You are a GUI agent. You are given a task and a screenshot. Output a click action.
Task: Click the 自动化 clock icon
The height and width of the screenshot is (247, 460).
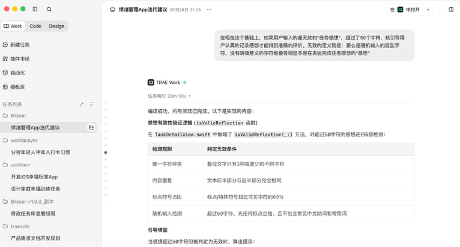5,73
